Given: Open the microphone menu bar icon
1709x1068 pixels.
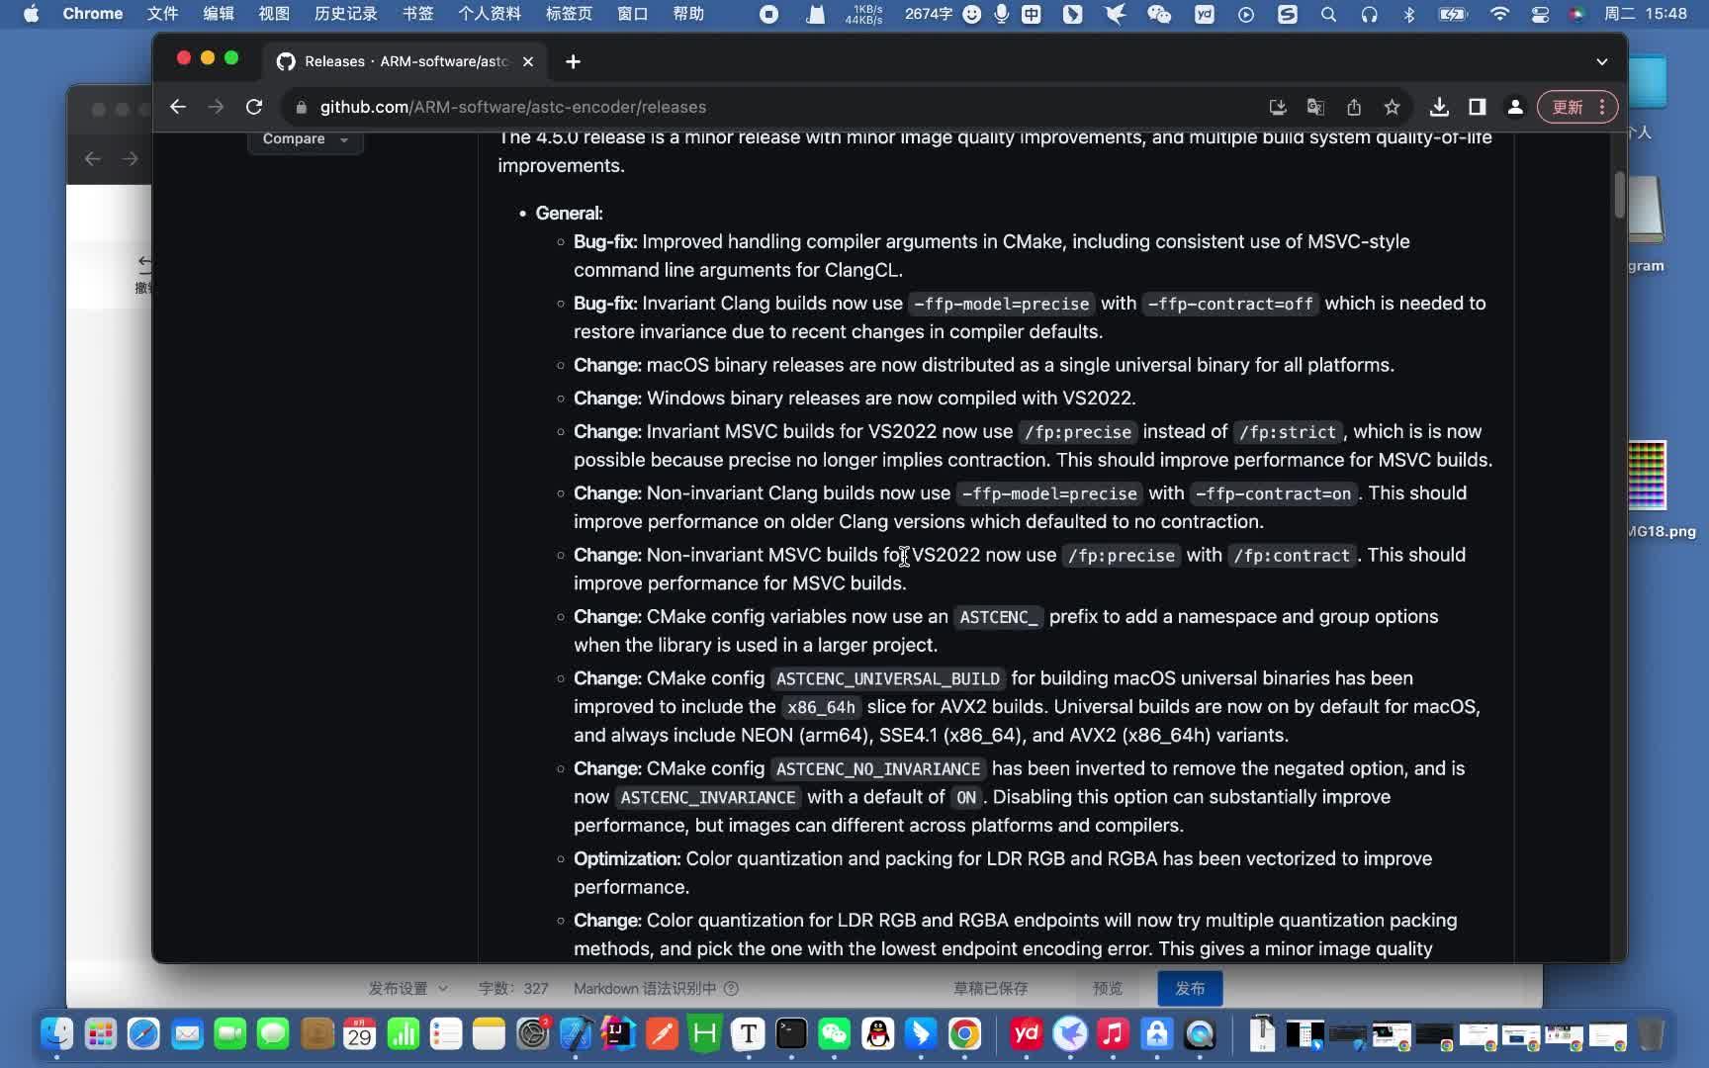Looking at the screenshot, I should coord(1001,14).
